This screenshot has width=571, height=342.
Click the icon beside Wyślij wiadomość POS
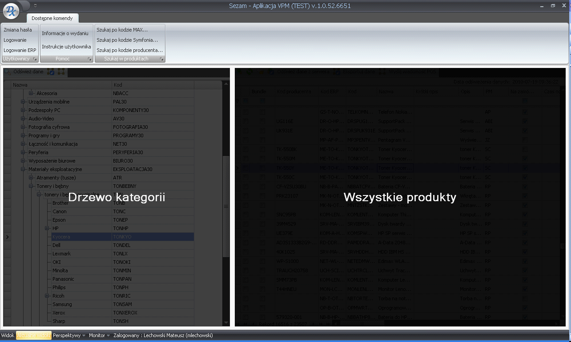point(382,72)
